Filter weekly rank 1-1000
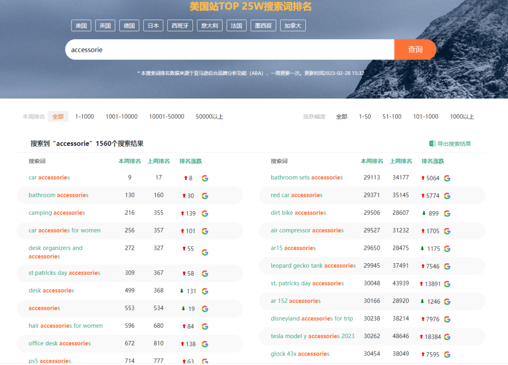508x365 pixels. pyautogui.click(x=85, y=116)
